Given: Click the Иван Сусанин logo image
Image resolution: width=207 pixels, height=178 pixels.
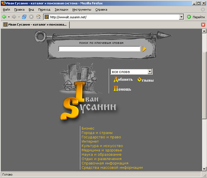Looking at the screenshot, I should click(x=88, y=92).
